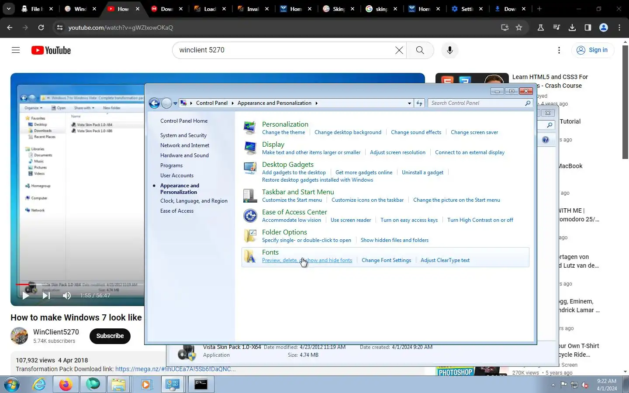
Task: Skip to the next video
Action: (x=46, y=296)
